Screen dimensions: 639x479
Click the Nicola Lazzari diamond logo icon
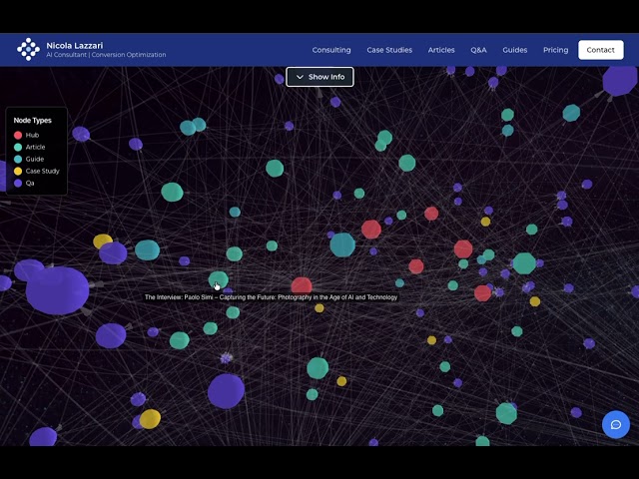(29, 49)
